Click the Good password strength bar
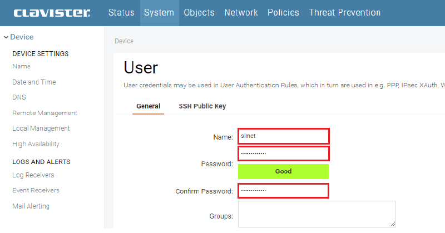The height and width of the screenshot is (233, 445). point(283,171)
